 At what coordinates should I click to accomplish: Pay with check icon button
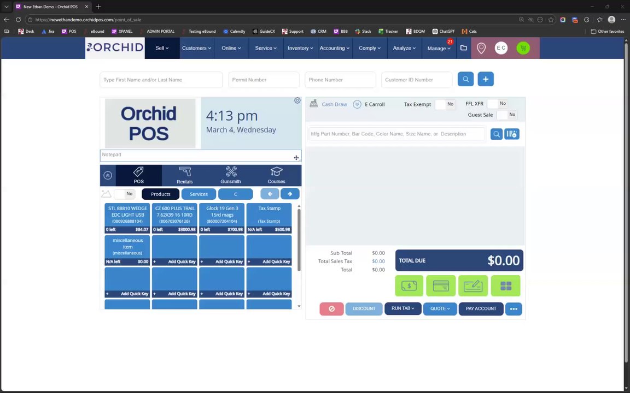473,285
